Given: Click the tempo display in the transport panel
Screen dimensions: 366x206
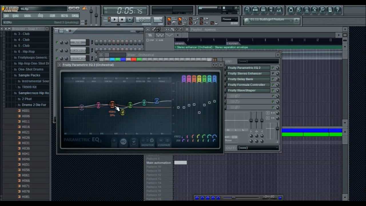Looking at the screenshot, I should click(x=144, y=20).
